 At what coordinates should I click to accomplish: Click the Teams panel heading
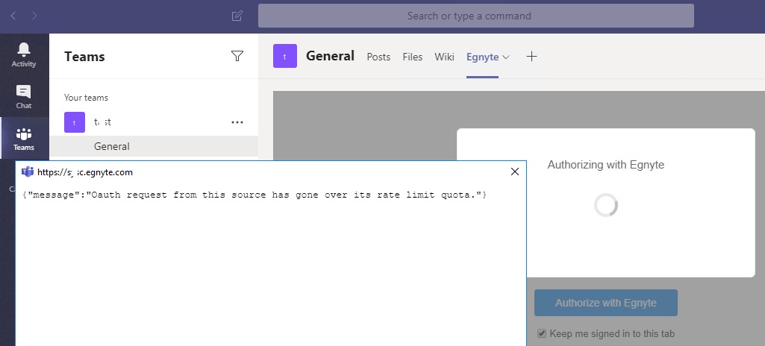84,57
